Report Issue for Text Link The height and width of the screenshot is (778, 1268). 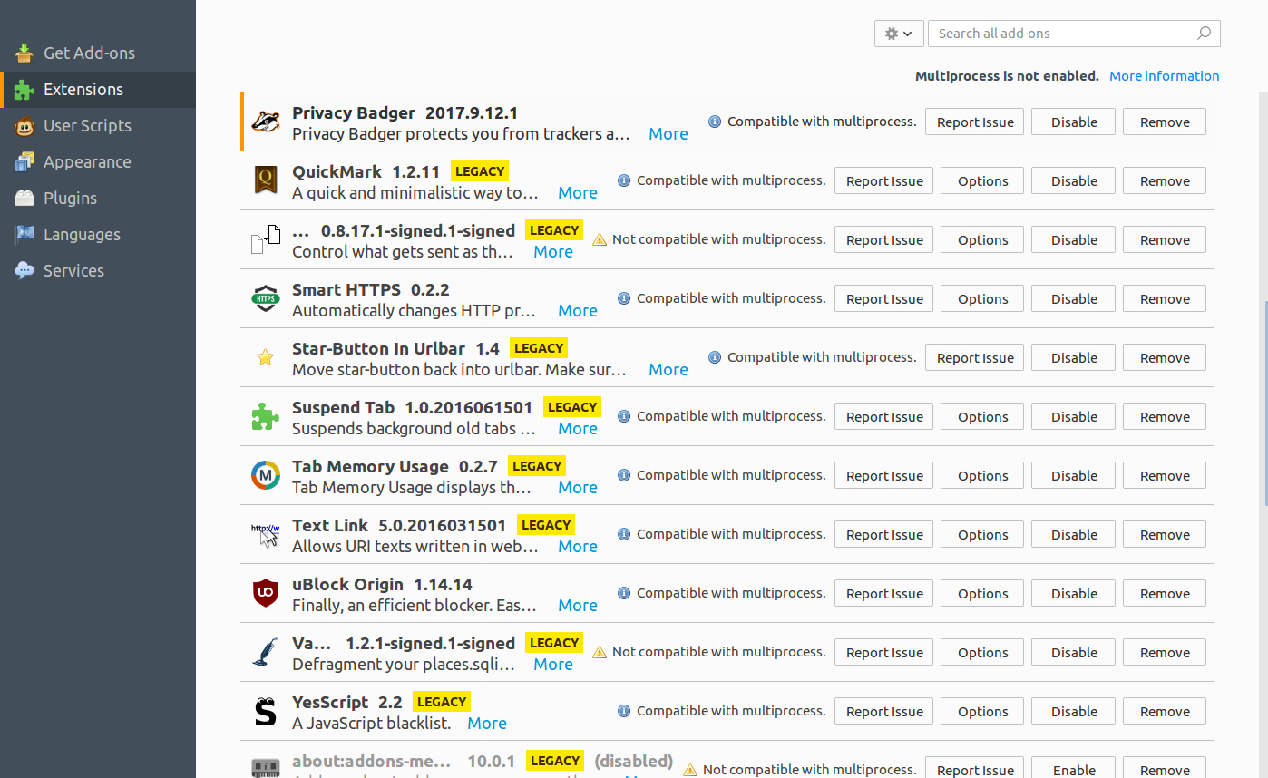click(x=884, y=535)
